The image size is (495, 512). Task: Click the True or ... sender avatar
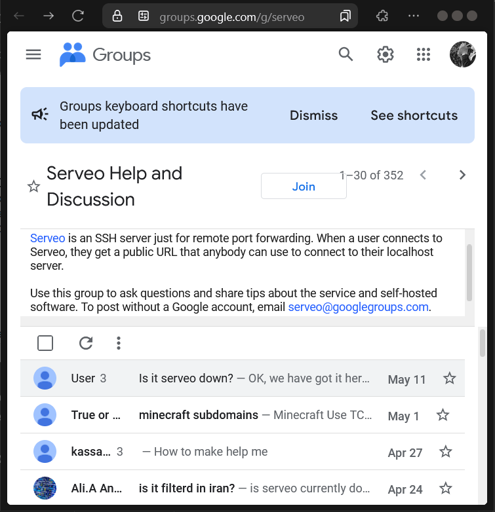pos(45,415)
